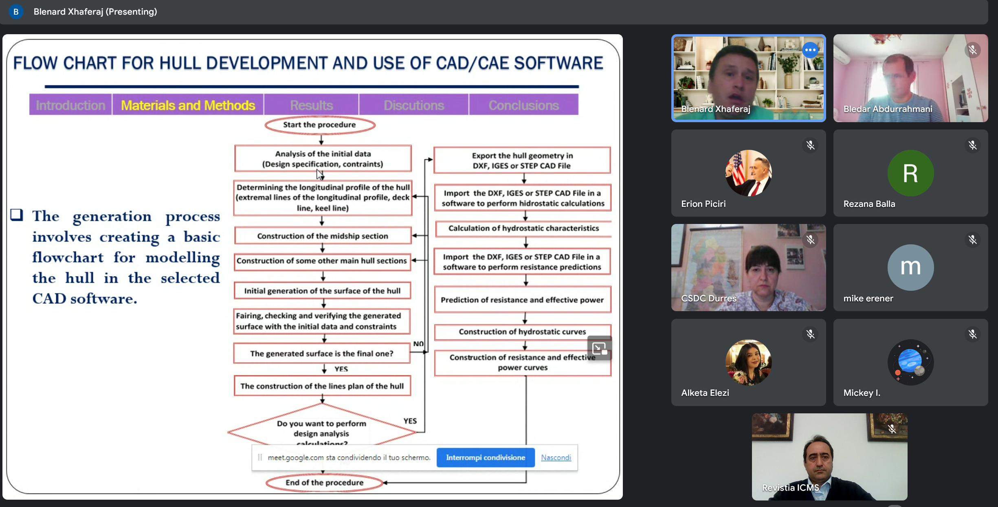Image resolution: width=998 pixels, height=507 pixels.
Task: Click the muted mic icon on Erion Piciri's tile
Action: coord(810,145)
